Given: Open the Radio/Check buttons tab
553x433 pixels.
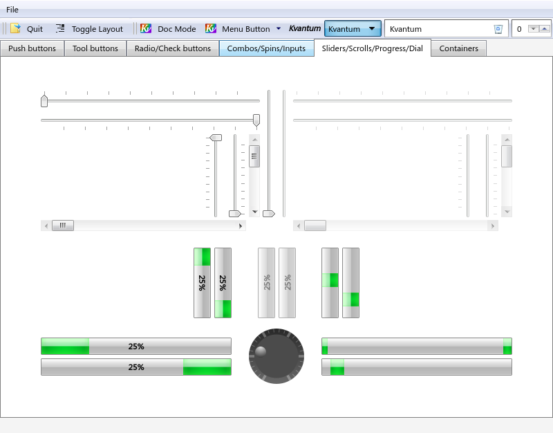Looking at the screenshot, I should coord(173,48).
